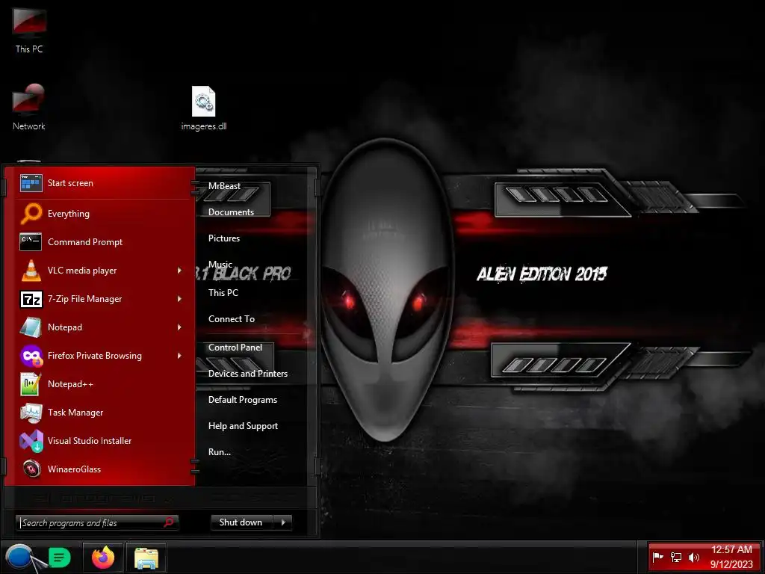
Task: Select Network desktop icon
Action: pyautogui.click(x=29, y=106)
